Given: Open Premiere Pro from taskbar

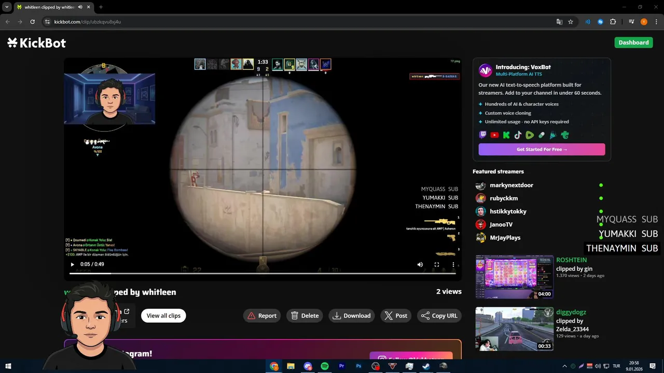Looking at the screenshot, I should 342,366.
